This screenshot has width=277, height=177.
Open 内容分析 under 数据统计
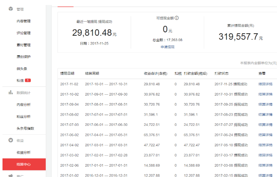tap(23, 104)
